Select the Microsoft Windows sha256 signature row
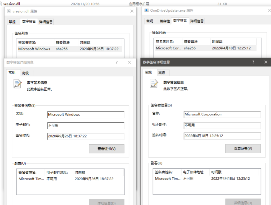This screenshot has height=205, width=271. pyautogui.click(x=70, y=49)
